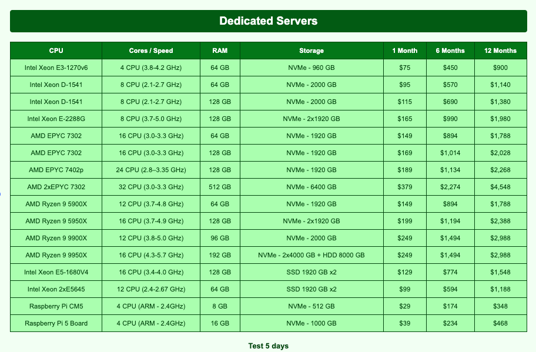Select the 'AMD Ryzen 9 5950X' cell
The image size is (536, 352).
(56, 221)
